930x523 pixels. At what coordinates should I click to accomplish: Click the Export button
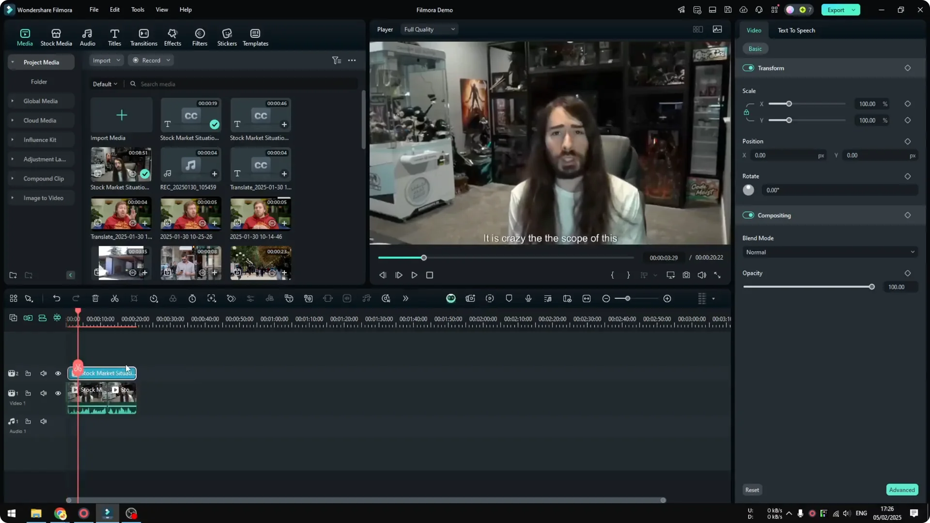[x=836, y=10]
